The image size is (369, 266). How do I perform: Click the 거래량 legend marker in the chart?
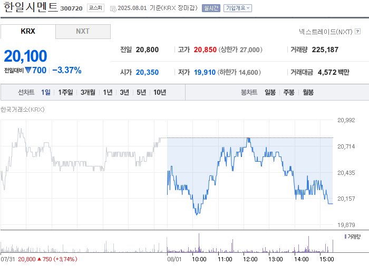tap(345, 237)
